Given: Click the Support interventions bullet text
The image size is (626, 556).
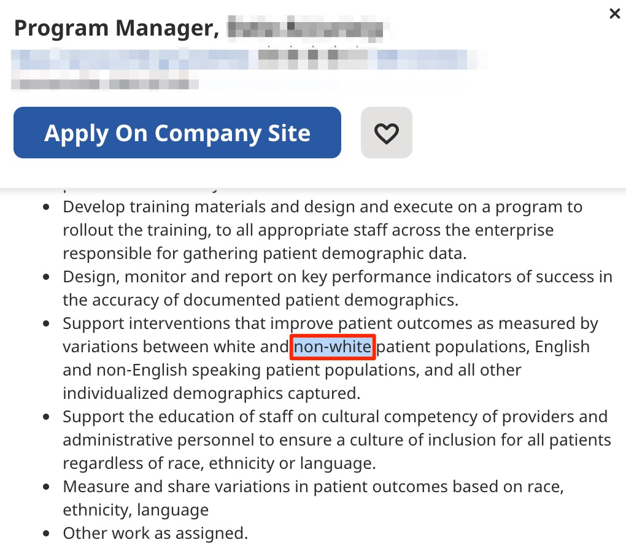Looking at the screenshot, I should 330,358.
